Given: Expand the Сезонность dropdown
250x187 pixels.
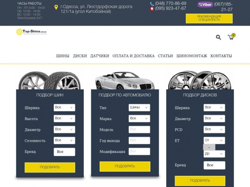Looking at the screenshot, I should coord(64,140).
